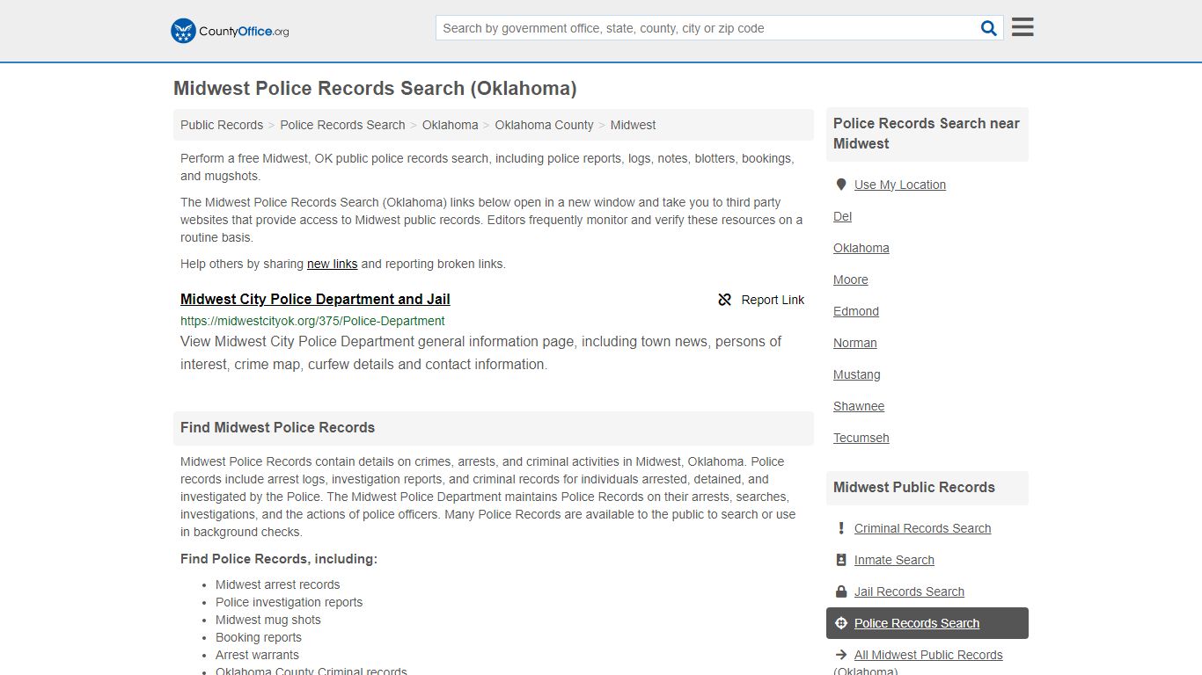Follow the new links hyperlink
This screenshot has width=1202, height=675.
coord(332,264)
